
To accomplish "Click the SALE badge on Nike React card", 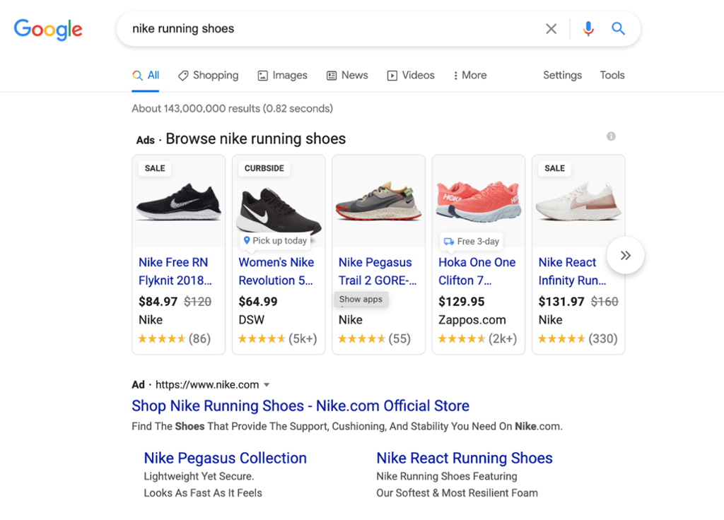I will pyautogui.click(x=554, y=168).
